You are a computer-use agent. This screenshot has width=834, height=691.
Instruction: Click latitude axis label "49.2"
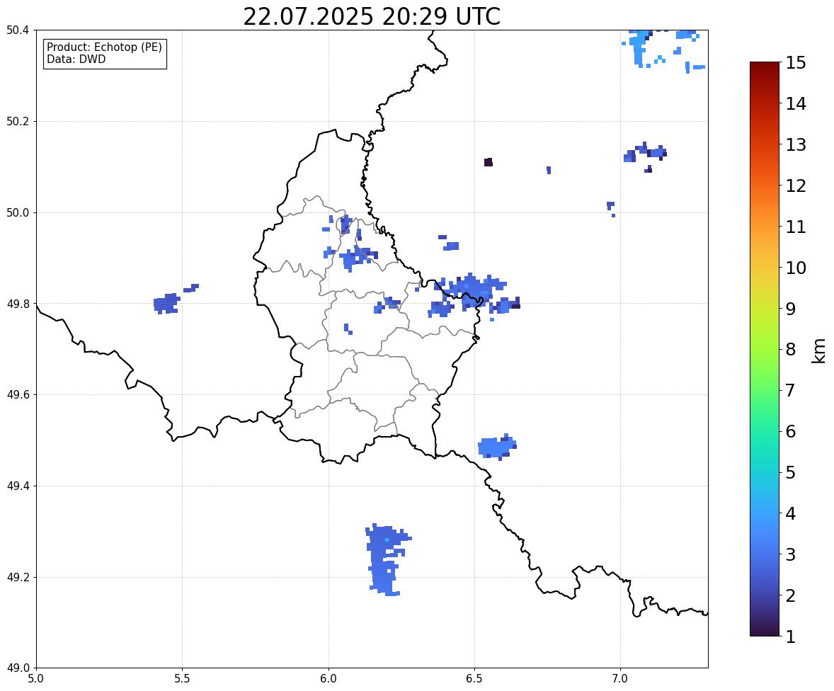pyautogui.click(x=18, y=577)
